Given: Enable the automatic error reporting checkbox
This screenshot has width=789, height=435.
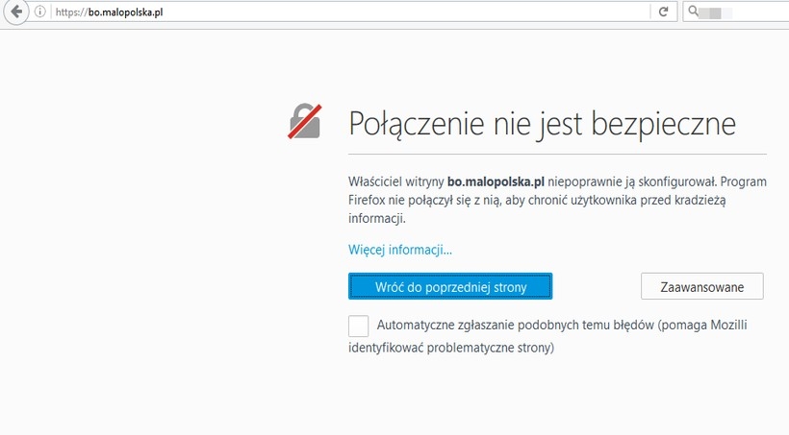Looking at the screenshot, I should [358, 326].
